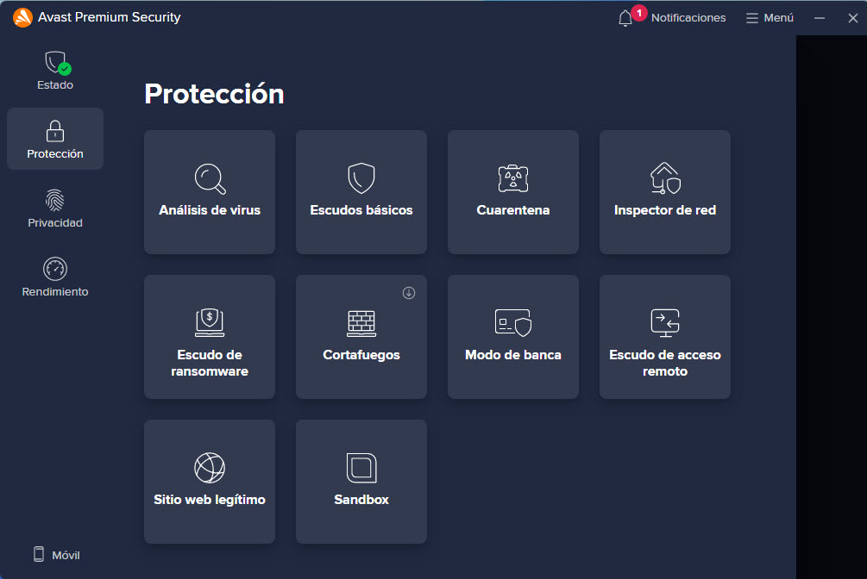Click the Avast Premium Security title
Viewport: 867px width, 579px height.
(x=109, y=17)
